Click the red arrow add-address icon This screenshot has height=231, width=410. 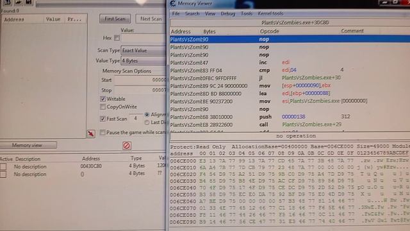91,134
